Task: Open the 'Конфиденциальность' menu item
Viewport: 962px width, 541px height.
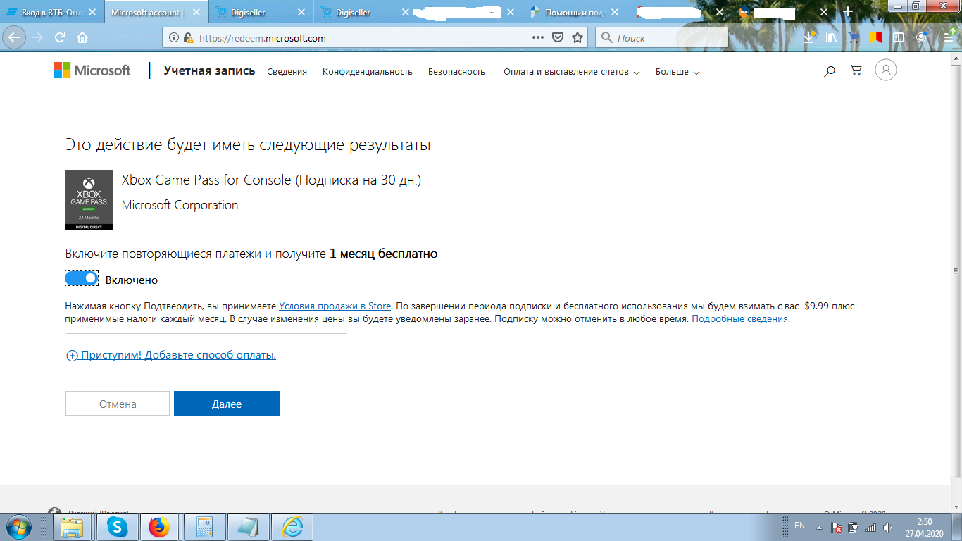Action: click(x=368, y=72)
